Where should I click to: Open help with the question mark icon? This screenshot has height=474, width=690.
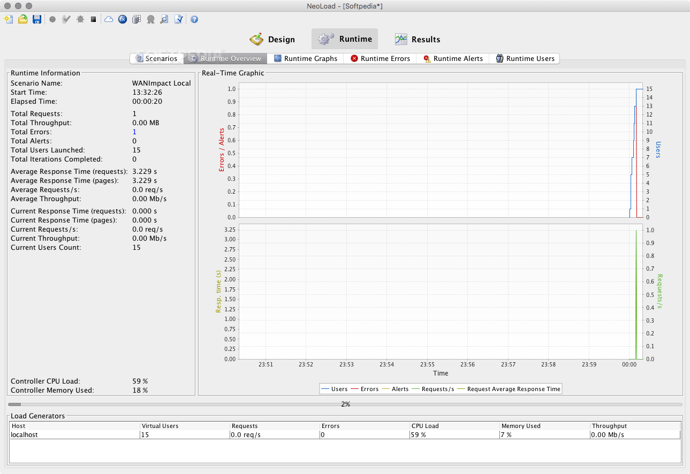point(194,19)
